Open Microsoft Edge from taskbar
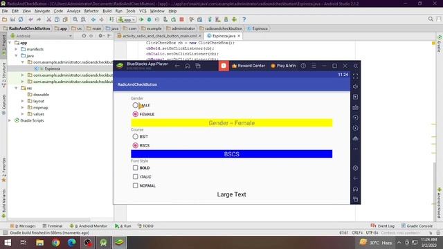Screen dimensions: 443x249 (x=72, y=243)
